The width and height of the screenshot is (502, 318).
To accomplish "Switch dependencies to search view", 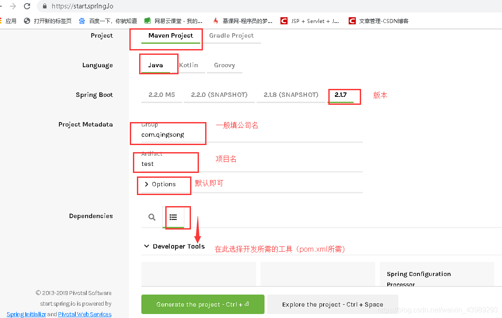I will 152,217.
